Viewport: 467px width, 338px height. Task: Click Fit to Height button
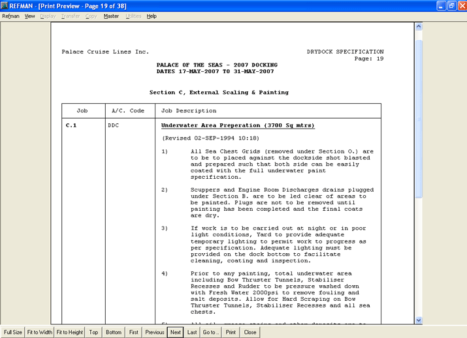(70, 332)
